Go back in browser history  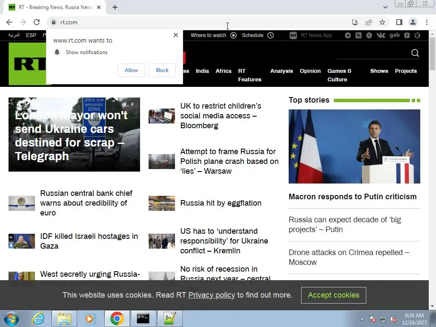tap(9, 22)
